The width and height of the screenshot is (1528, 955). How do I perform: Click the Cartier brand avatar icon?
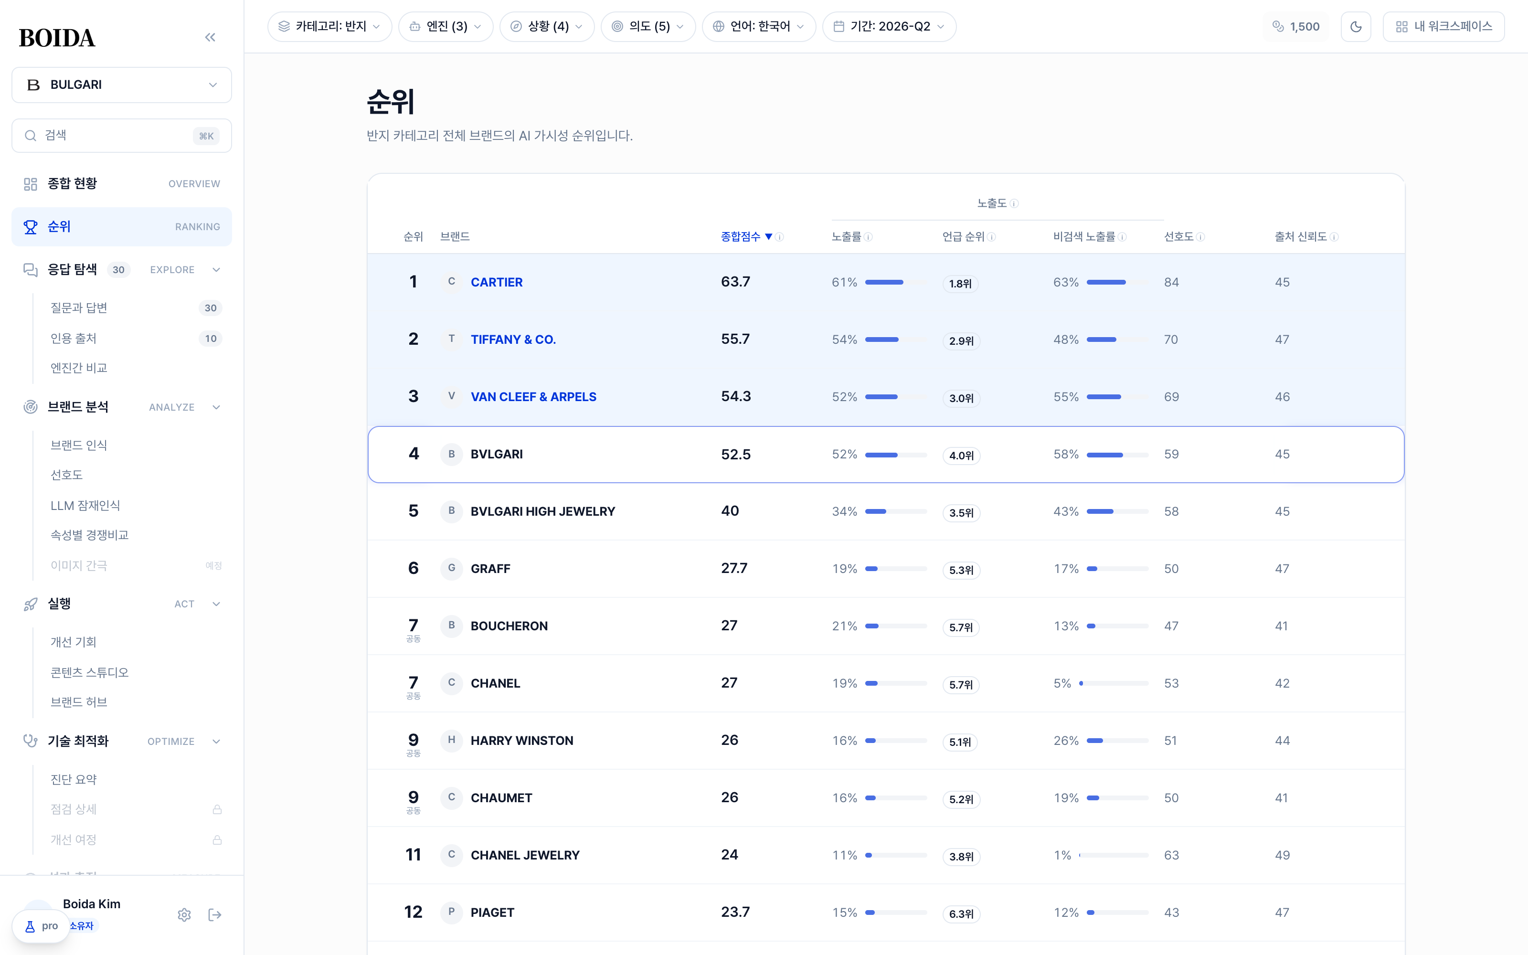click(x=451, y=282)
